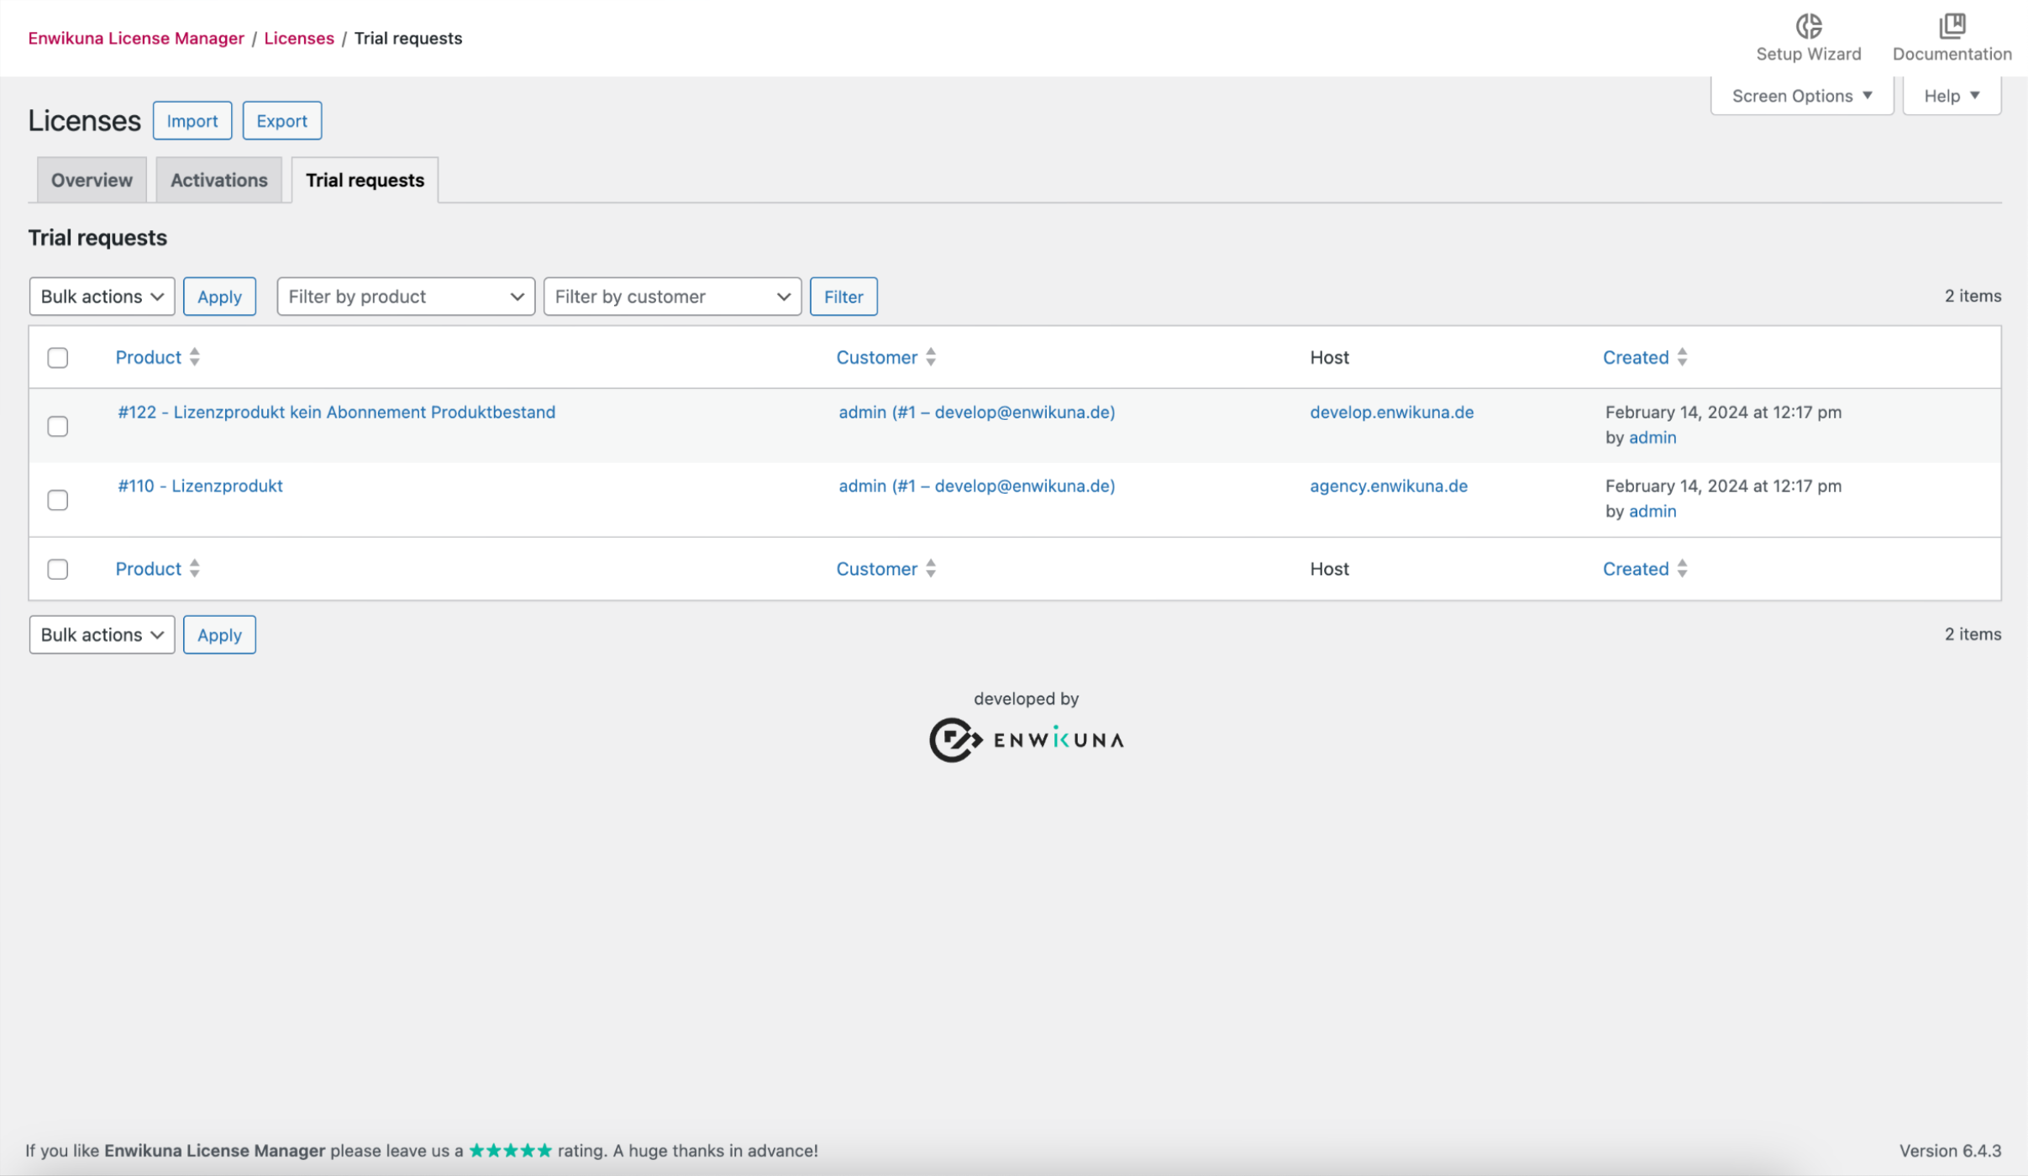
Task: Sort by top Product column header
Action: pos(148,357)
